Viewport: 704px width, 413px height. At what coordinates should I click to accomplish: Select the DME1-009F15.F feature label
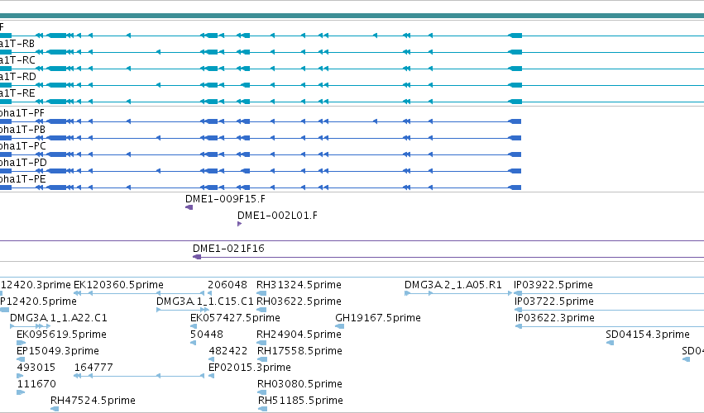click(x=225, y=198)
